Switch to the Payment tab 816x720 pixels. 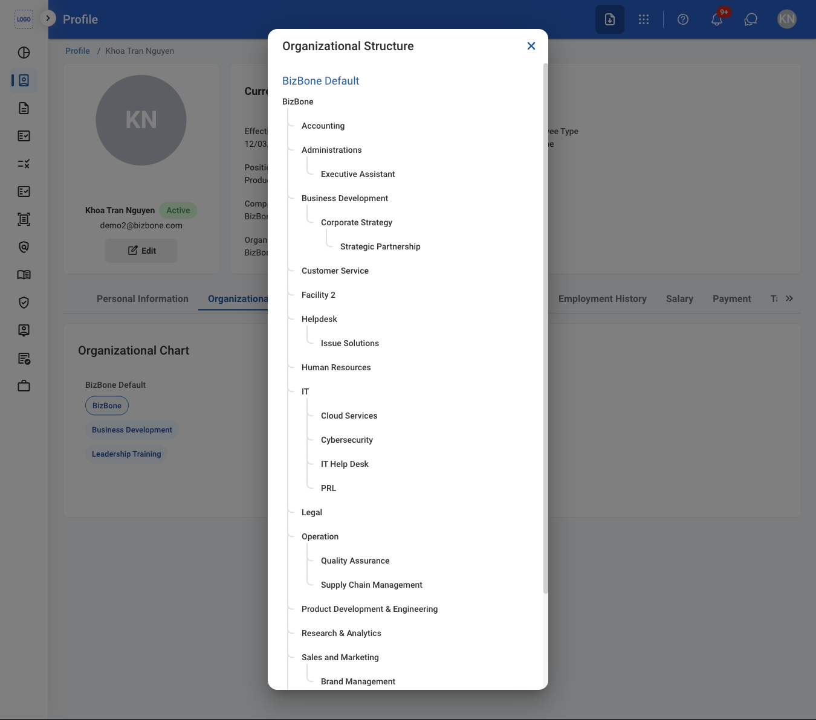point(732,299)
